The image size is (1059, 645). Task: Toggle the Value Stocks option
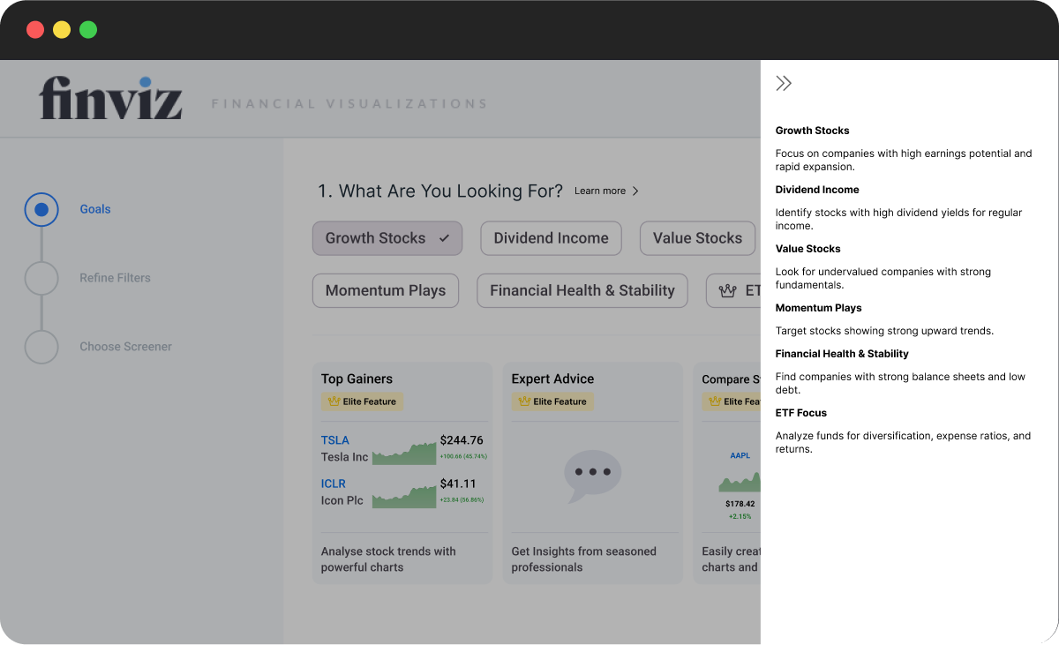click(x=697, y=238)
